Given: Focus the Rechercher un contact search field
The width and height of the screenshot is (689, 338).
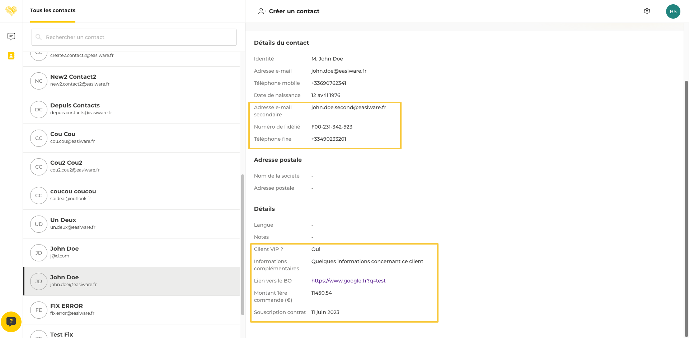Looking at the screenshot, I should pos(134,37).
